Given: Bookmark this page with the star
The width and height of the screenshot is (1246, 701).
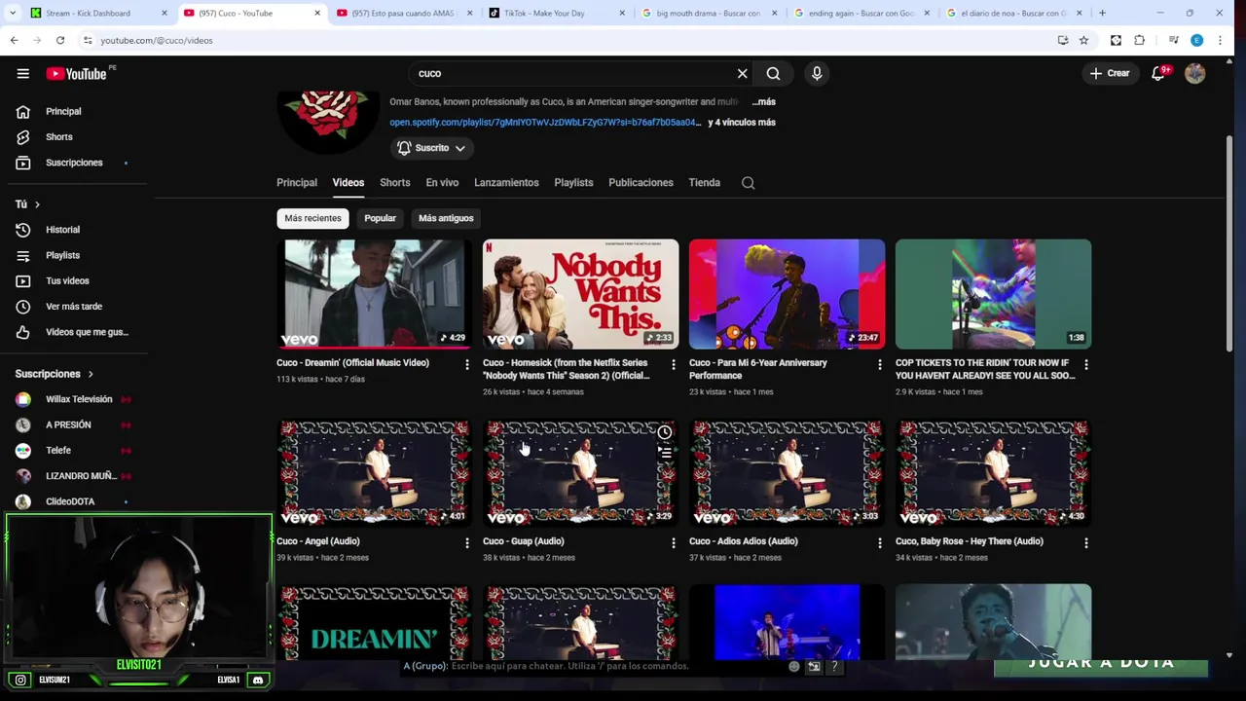Looking at the screenshot, I should [x=1083, y=40].
